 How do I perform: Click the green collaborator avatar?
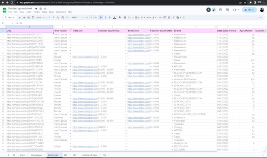pyautogui.click(x=208, y=10)
